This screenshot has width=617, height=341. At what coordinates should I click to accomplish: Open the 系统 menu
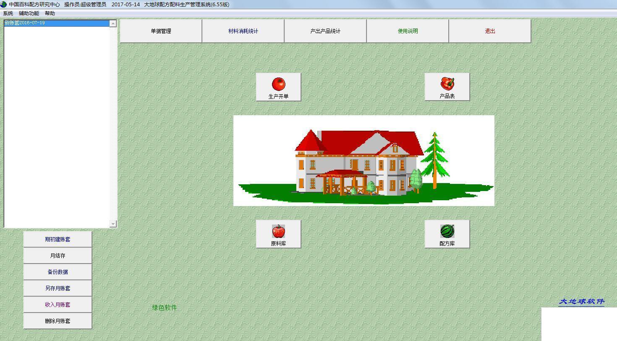coord(8,13)
